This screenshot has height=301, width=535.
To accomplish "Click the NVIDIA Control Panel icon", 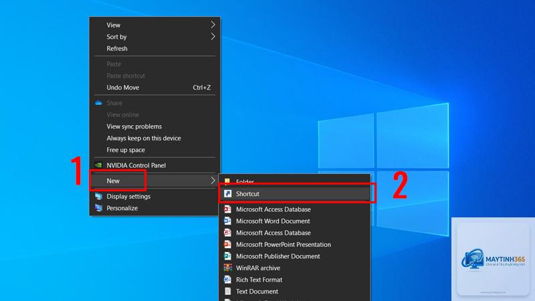I will (98, 165).
